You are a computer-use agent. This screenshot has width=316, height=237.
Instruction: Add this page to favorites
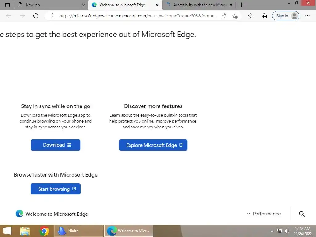pos(235,16)
